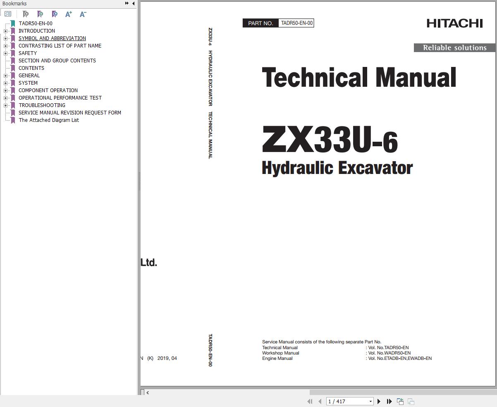Click bookmark icon beside SERVICE MANUAL REVISION REQUEST FORM

click(x=13, y=113)
